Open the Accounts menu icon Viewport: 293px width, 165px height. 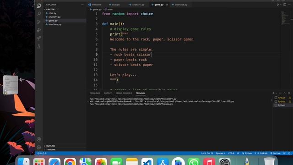(39, 139)
